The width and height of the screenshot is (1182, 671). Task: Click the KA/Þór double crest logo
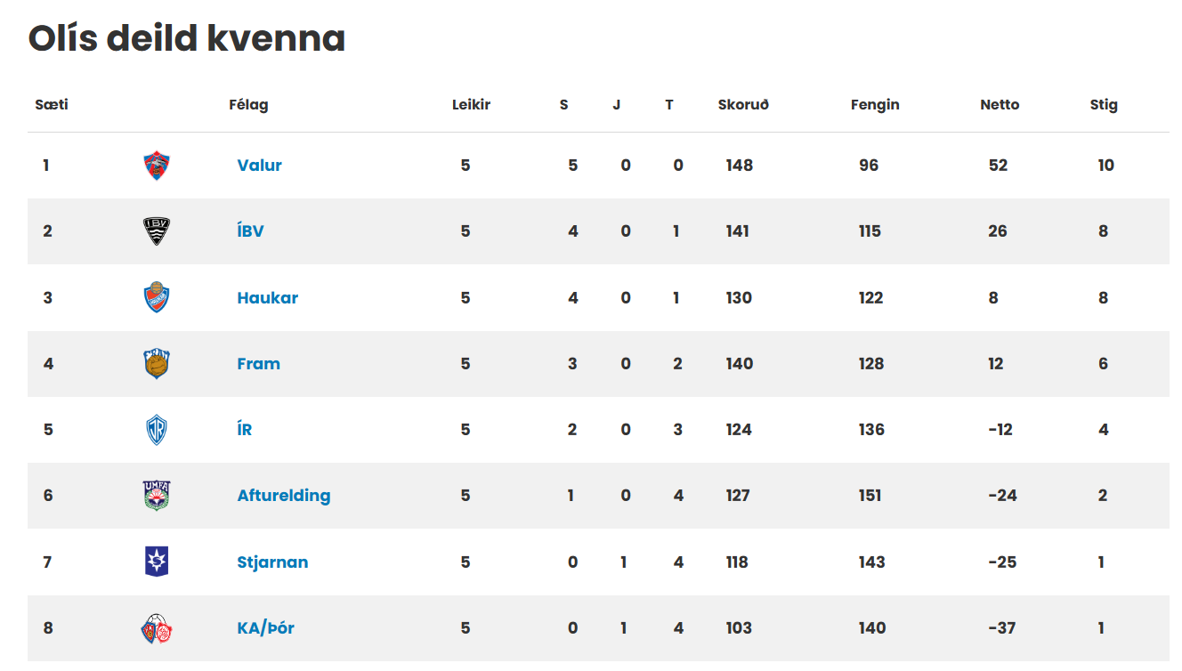pyautogui.click(x=157, y=628)
